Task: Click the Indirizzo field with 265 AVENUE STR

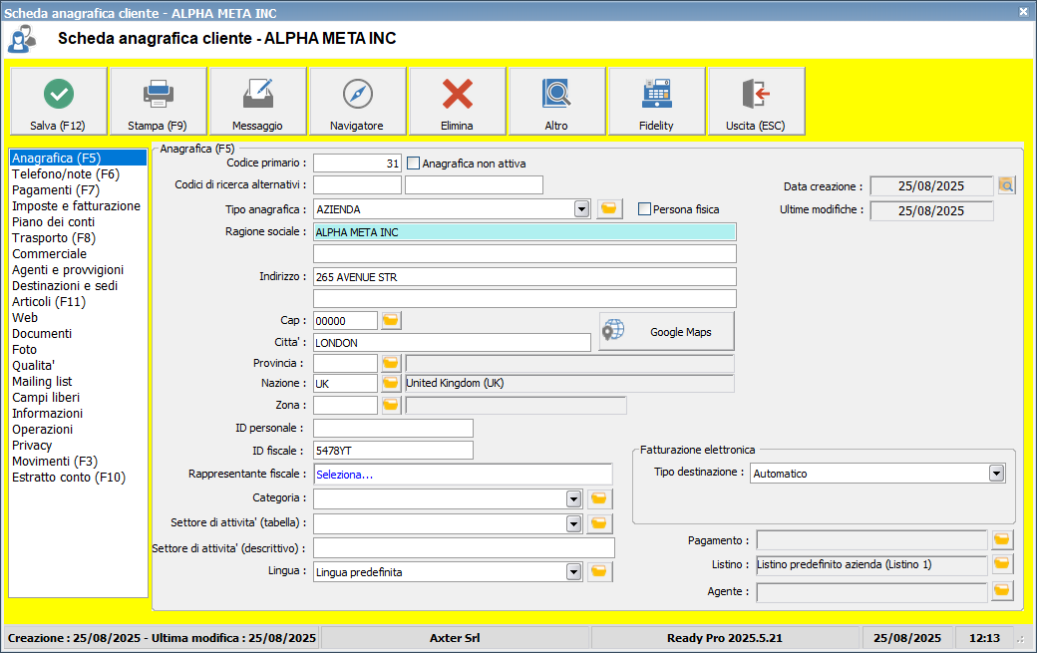Action: tap(524, 277)
